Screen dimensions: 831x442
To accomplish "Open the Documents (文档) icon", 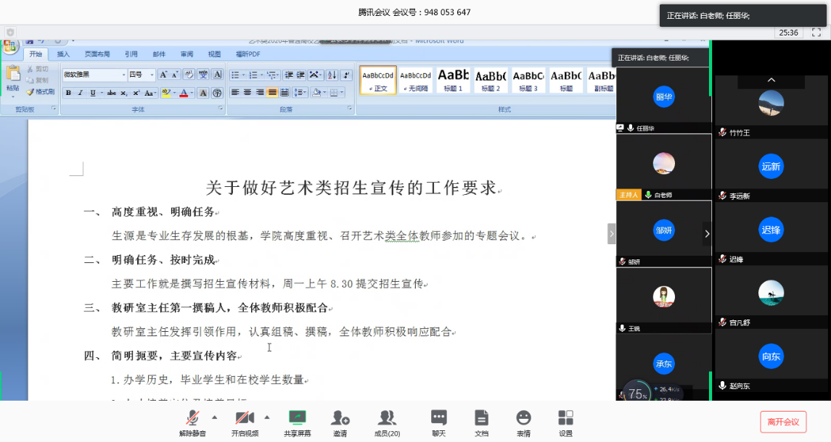I will pos(481,418).
